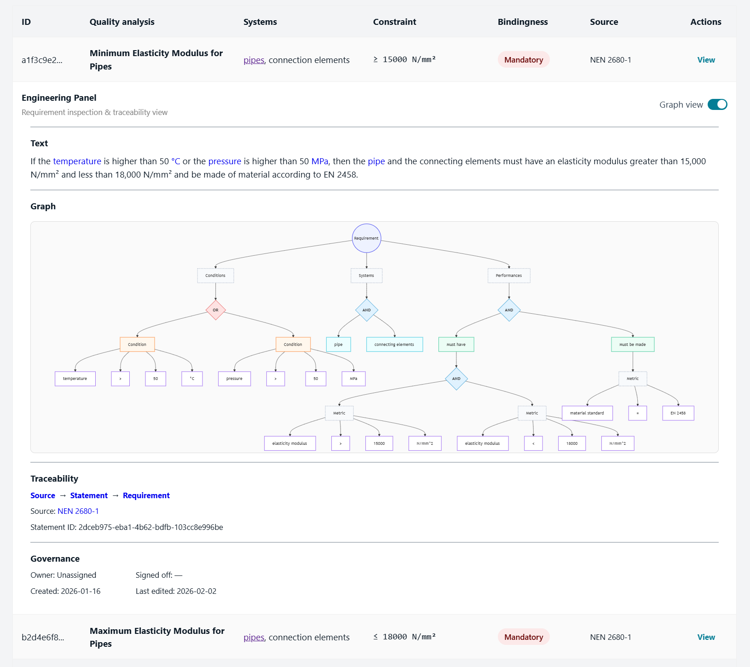750x667 pixels.
Task: Select the Metric node above 18000
Action: tap(532, 413)
